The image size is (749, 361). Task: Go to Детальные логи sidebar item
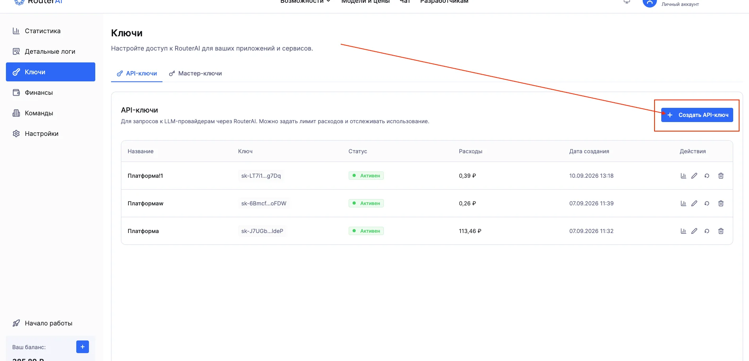51,51
